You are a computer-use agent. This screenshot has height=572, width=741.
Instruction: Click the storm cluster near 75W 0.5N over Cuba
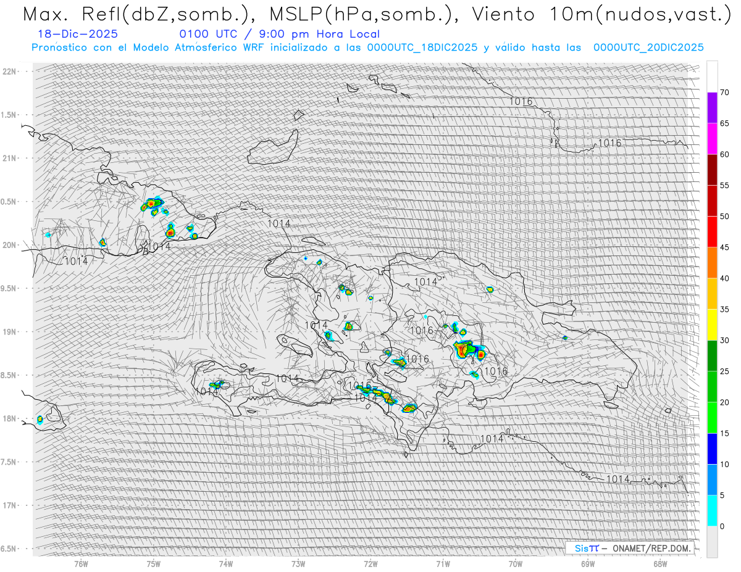(x=151, y=204)
